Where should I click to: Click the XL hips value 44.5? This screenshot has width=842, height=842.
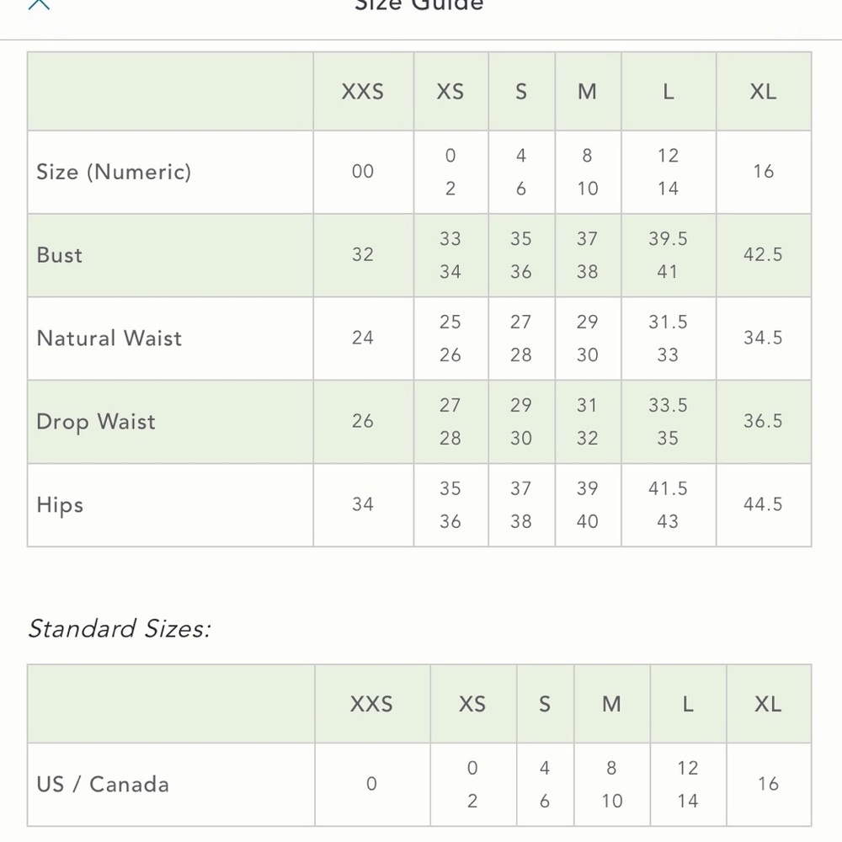pos(763,504)
